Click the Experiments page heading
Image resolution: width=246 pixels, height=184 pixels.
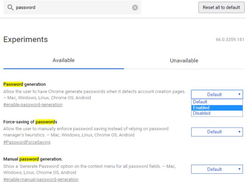(x=25, y=39)
